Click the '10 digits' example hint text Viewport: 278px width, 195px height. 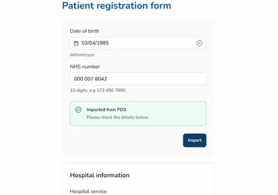tap(97, 90)
